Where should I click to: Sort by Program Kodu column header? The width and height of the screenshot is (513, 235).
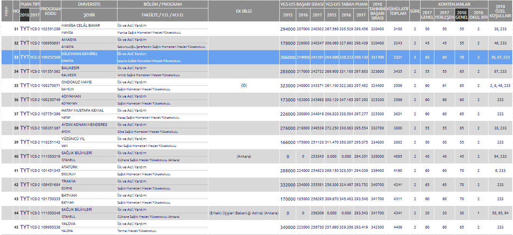click(50, 11)
